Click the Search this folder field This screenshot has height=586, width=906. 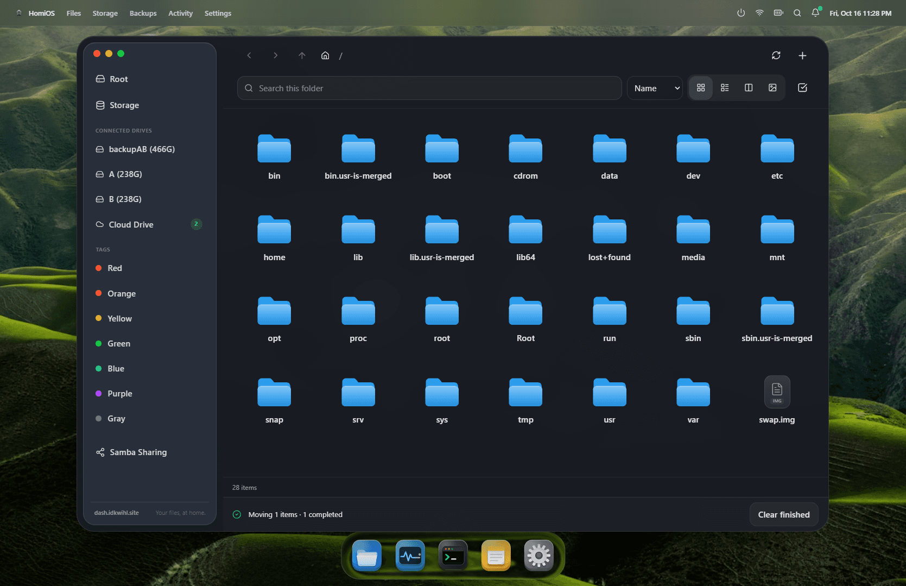[429, 88]
